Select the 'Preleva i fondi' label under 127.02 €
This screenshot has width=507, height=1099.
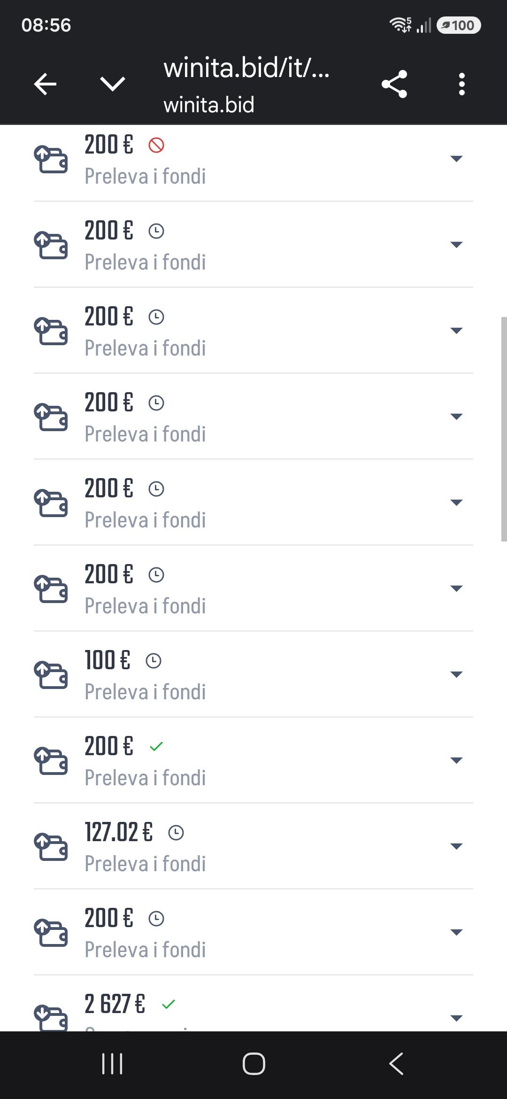coord(145,864)
